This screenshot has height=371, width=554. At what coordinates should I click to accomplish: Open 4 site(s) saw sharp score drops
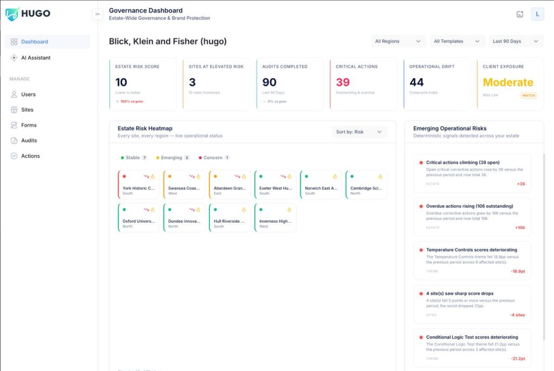[x=472, y=304]
